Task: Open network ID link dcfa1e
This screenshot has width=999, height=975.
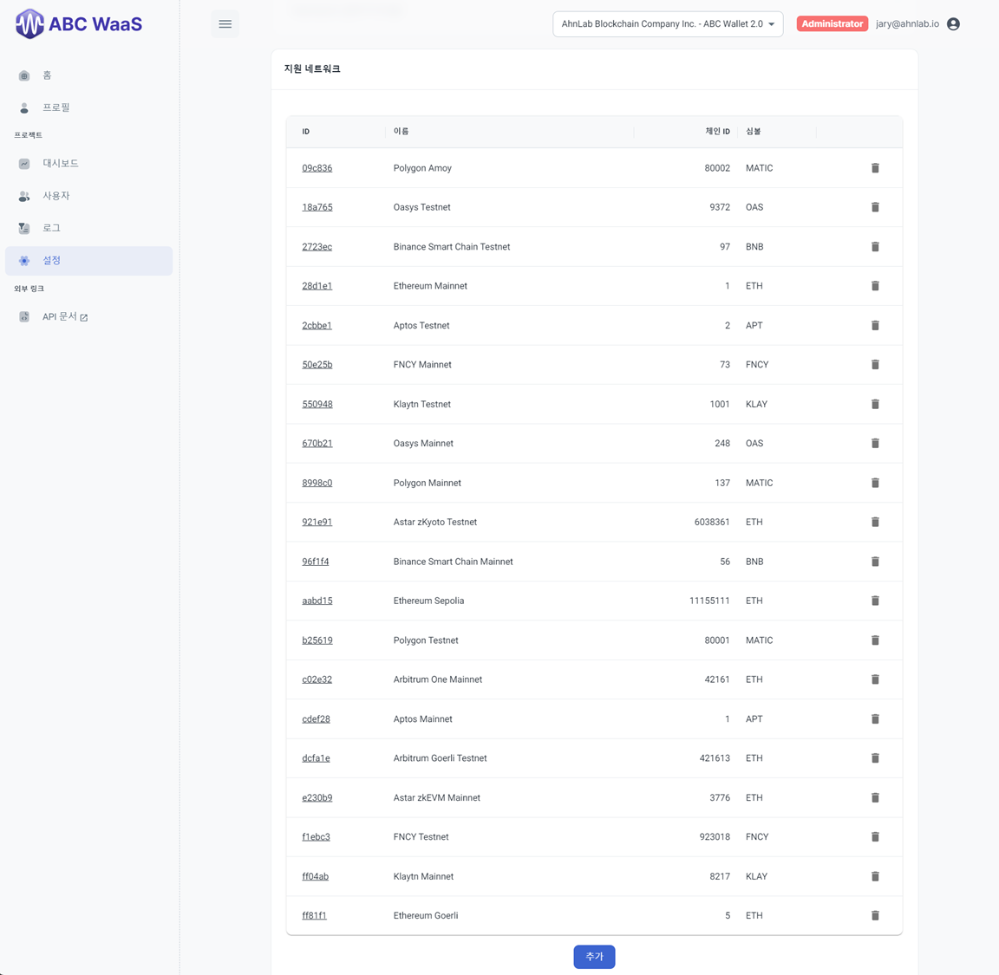Action: point(316,757)
